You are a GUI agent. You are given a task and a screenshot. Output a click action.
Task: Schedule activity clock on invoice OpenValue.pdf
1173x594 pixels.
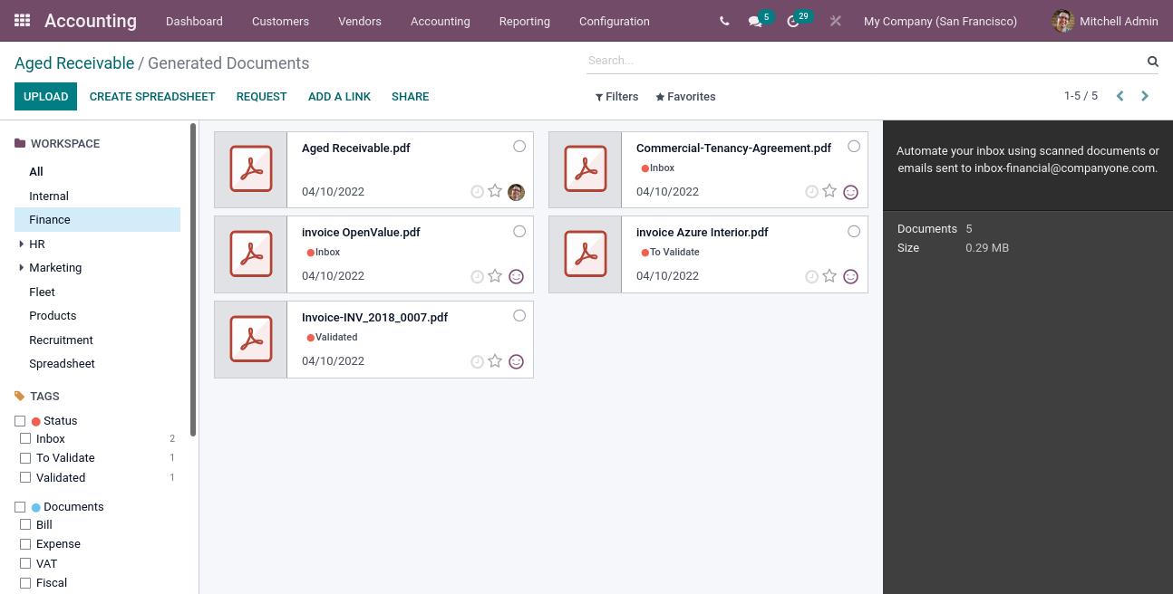click(477, 277)
